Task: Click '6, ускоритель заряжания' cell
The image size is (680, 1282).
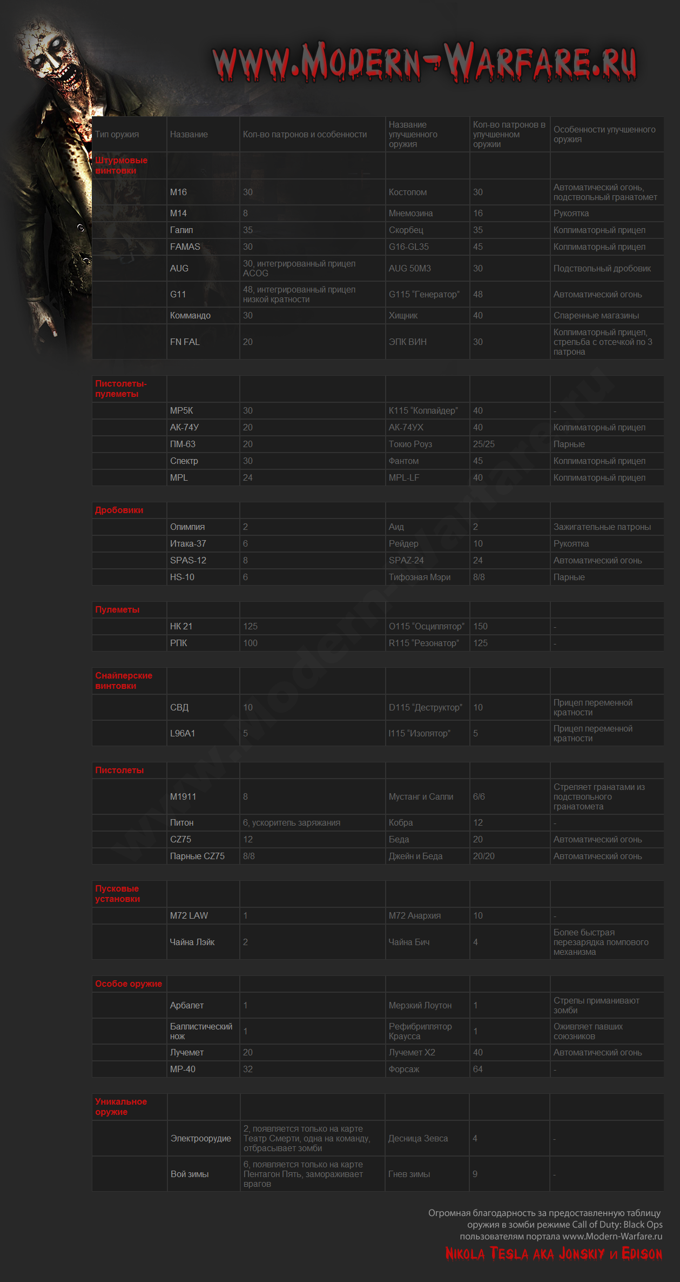Action: coord(313,823)
